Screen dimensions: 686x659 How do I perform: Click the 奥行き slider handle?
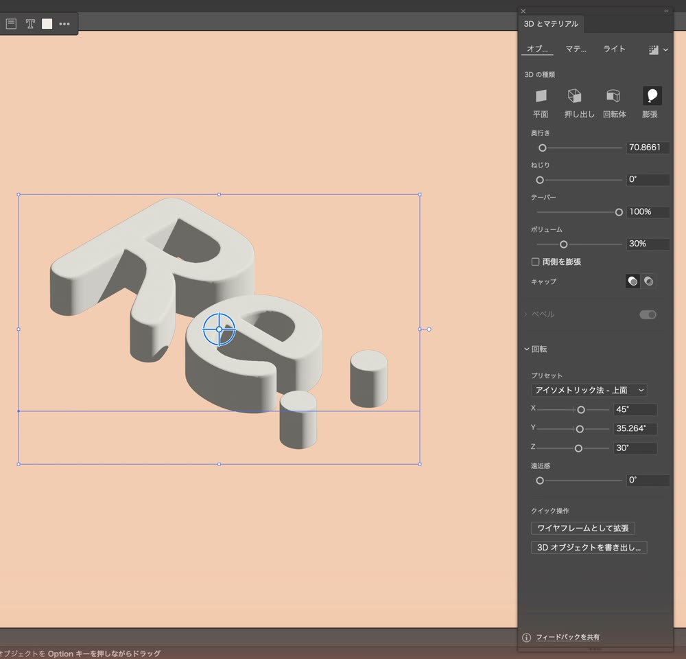pos(543,148)
